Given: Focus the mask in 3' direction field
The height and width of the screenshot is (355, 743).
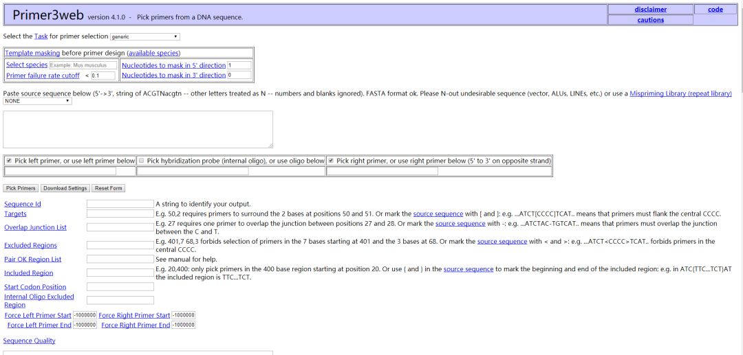Looking at the screenshot, I should (239, 75).
